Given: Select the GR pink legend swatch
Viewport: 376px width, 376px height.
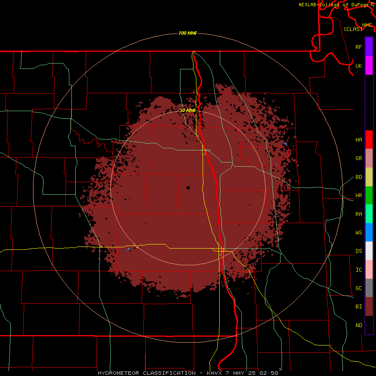Looking at the screenshot, I should [x=369, y=158].
